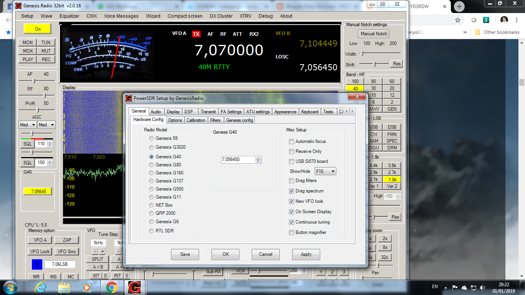Uncheck the Drag spectrum option
Image resolution: width=525 pixels, height=295 pixels.
coord(291,191)
